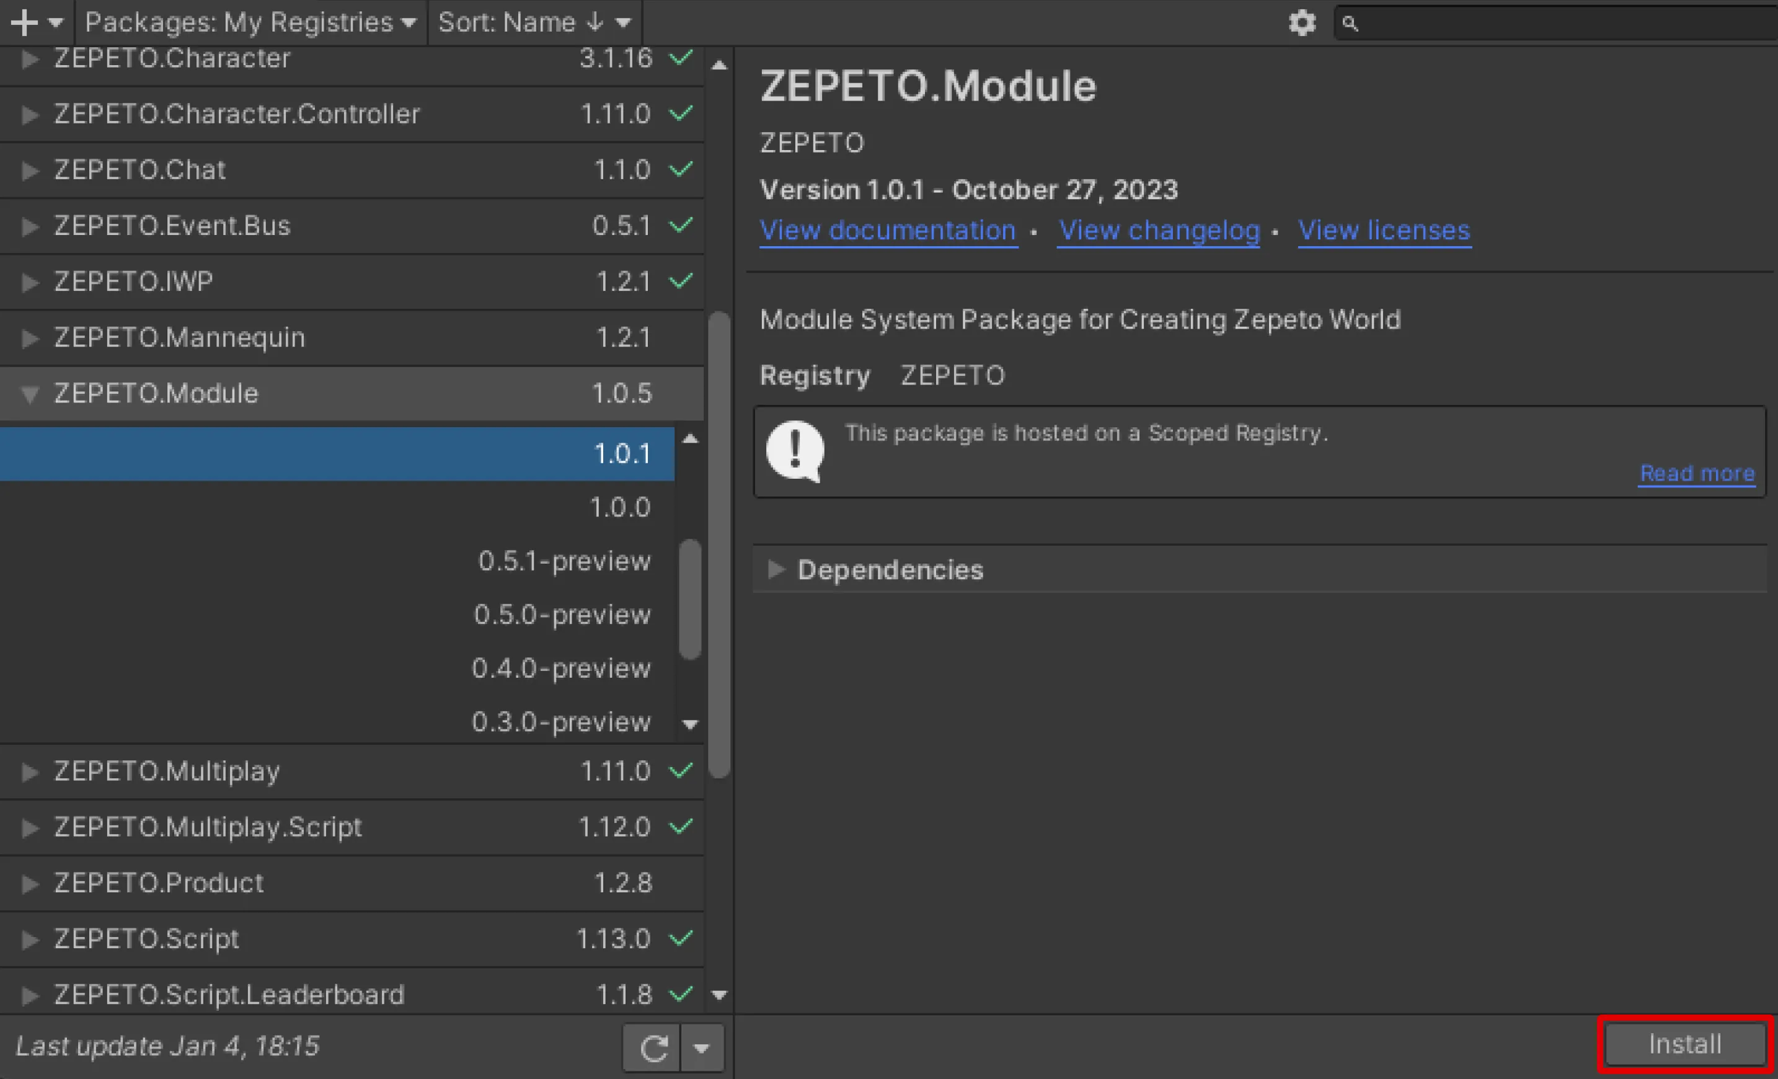Viewport: 1778px width, 1079px height.
Task: Open the View documentation link
Action: point(888,231)
